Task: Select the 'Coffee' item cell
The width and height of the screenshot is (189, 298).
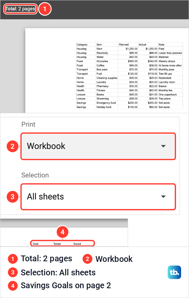Action: (101, 65)
